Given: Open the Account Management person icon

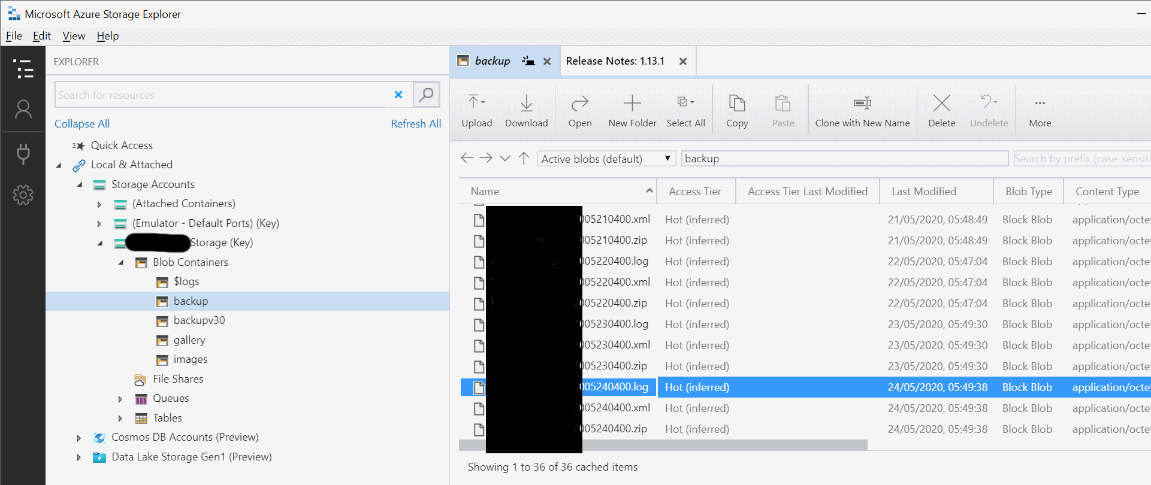Looking at the screenshot, I should tap(23, 110).
